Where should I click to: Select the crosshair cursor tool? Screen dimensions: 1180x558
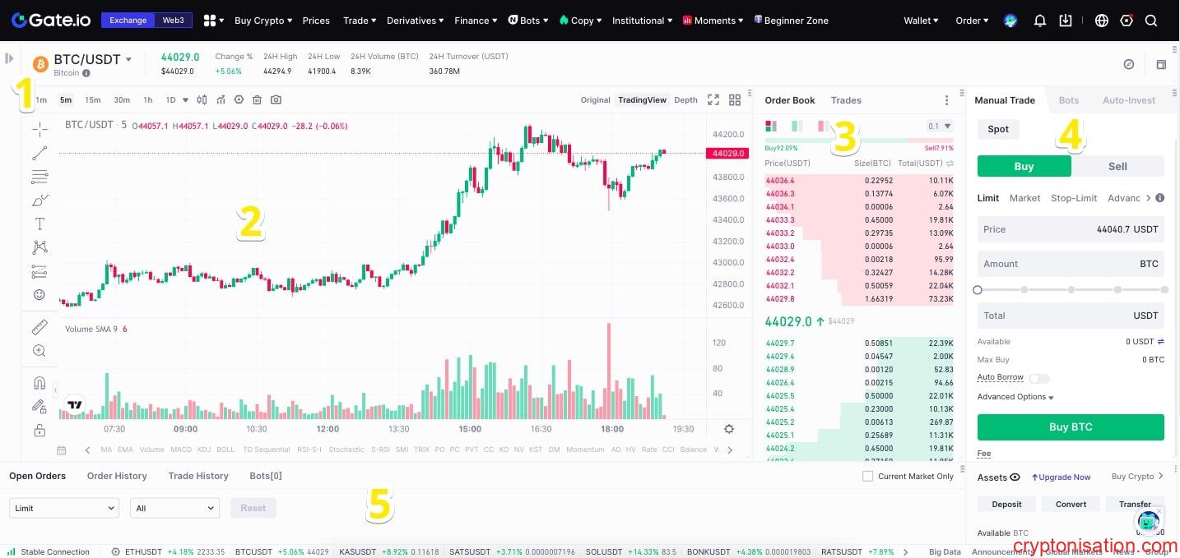pyautogui.click(x=39, y=129)
